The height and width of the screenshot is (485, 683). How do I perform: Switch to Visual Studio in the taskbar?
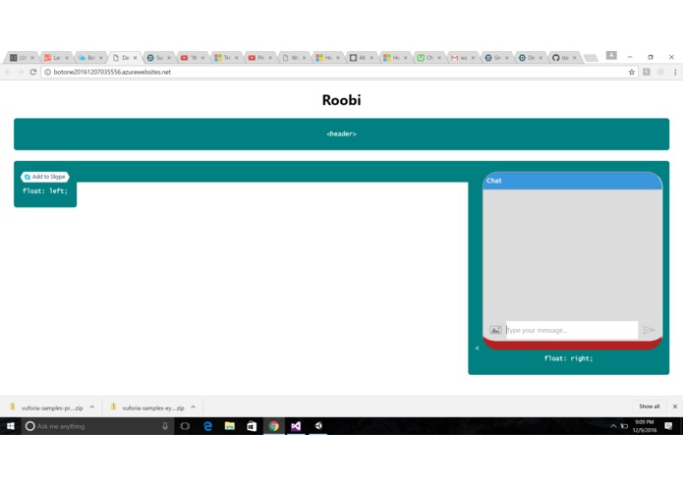click(296, 426)
